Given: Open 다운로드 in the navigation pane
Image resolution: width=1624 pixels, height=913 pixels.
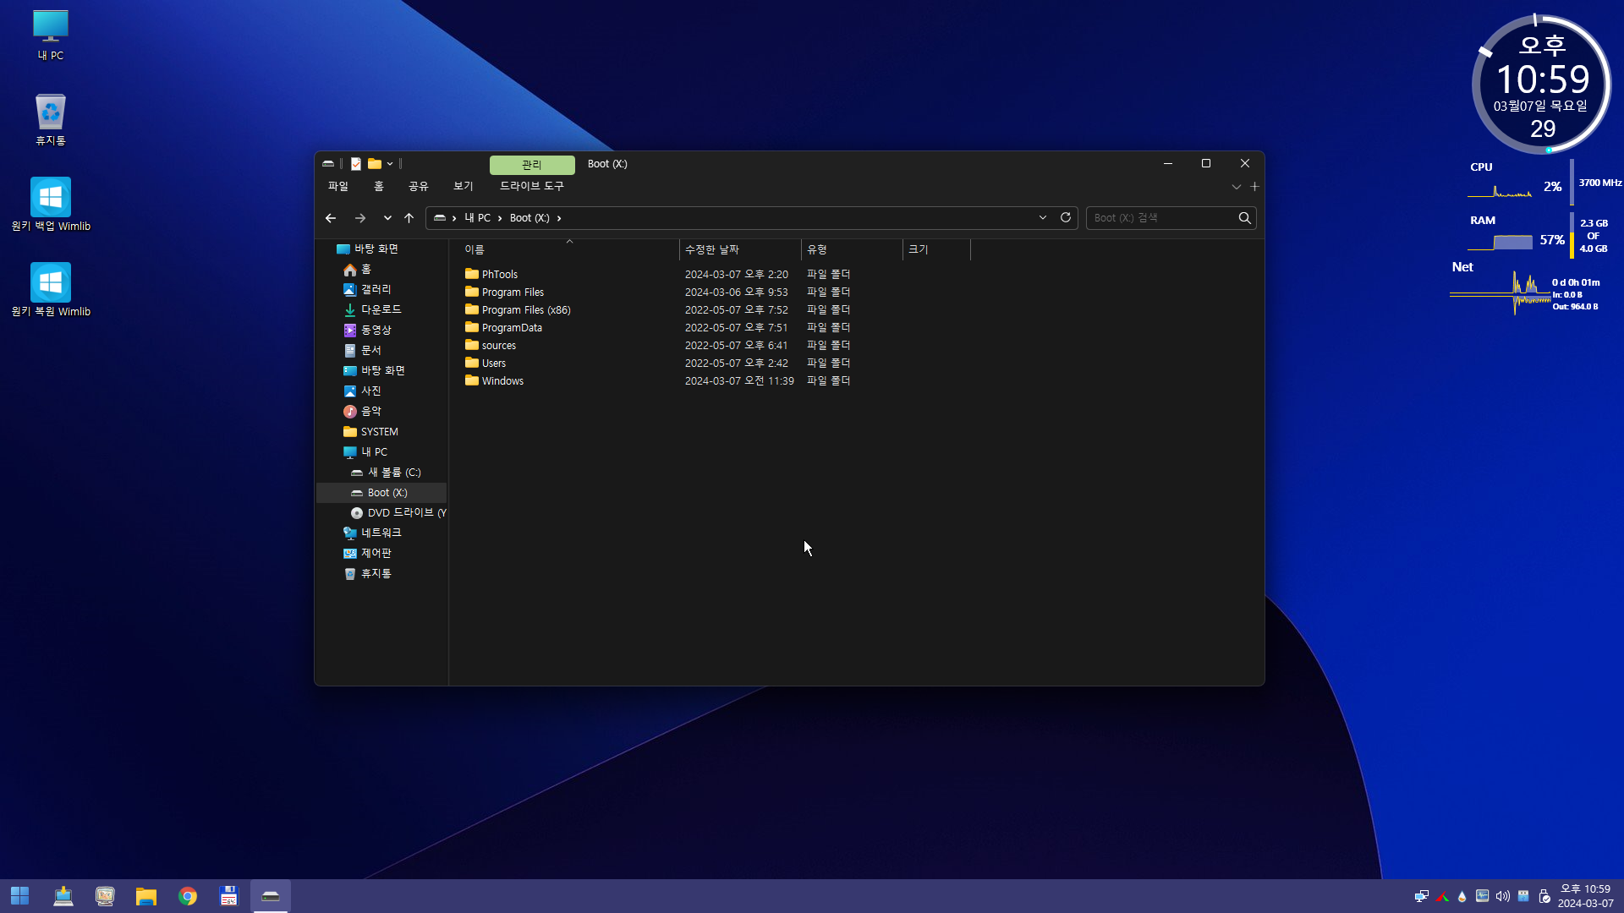Looking at the screenshot, I should 373,310.
